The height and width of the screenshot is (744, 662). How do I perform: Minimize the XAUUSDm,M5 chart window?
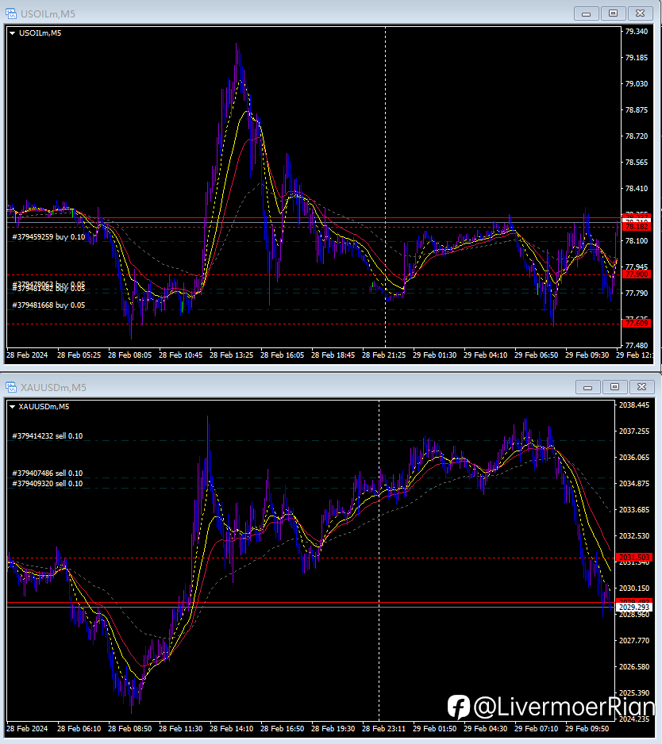click(x=587, y=387)
